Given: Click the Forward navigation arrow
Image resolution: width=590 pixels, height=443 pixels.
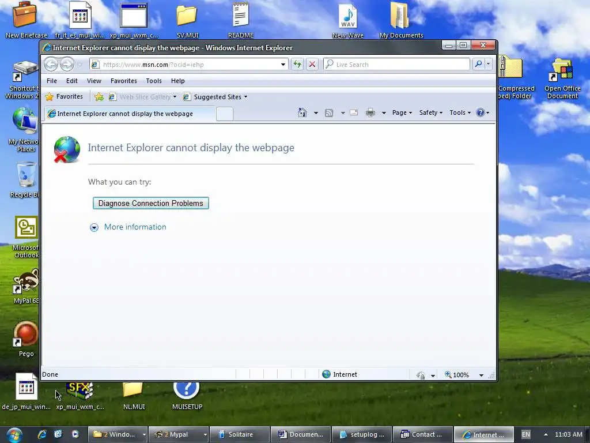Looking at the screenshot, I should (67, 65).
